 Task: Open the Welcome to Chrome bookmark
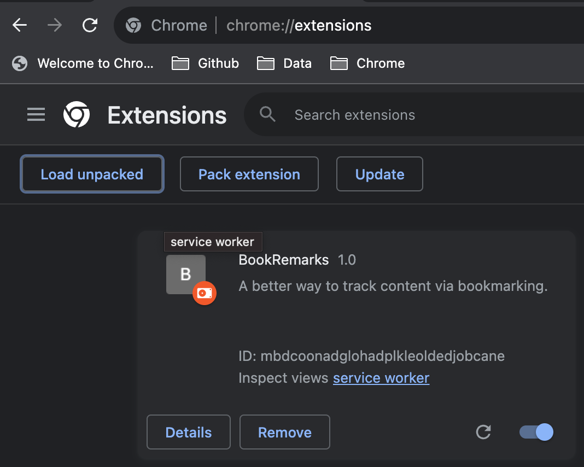(83, 63)
